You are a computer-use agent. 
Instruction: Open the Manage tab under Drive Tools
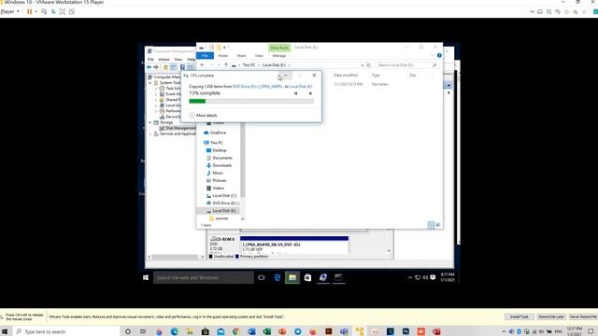coord(279,56)
